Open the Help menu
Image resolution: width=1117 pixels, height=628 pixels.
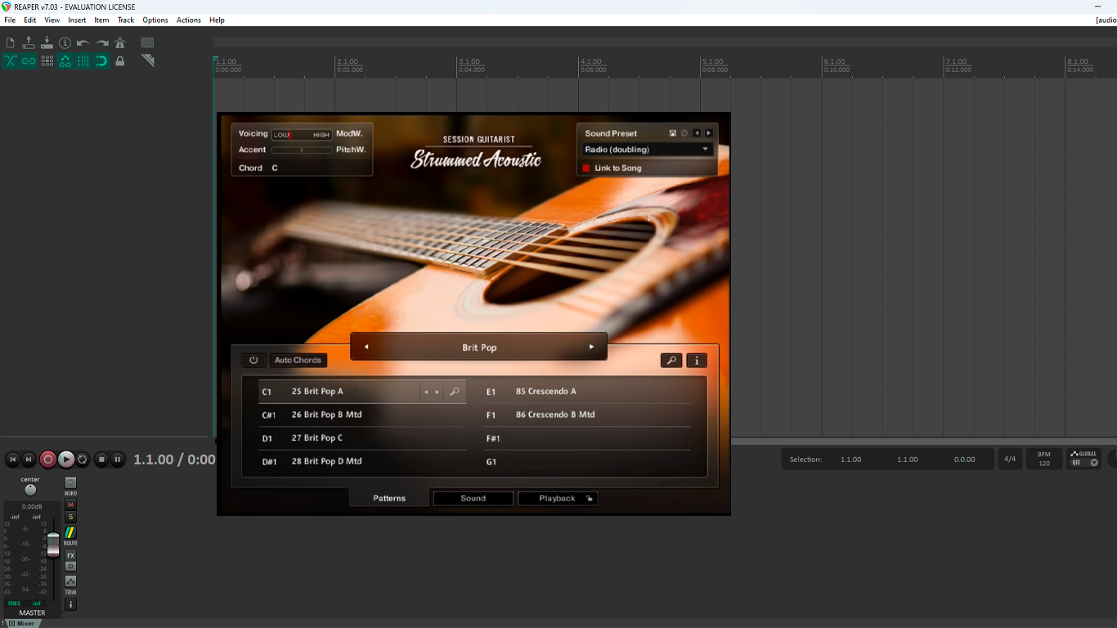pyautogui.click(x=217, y=20)
